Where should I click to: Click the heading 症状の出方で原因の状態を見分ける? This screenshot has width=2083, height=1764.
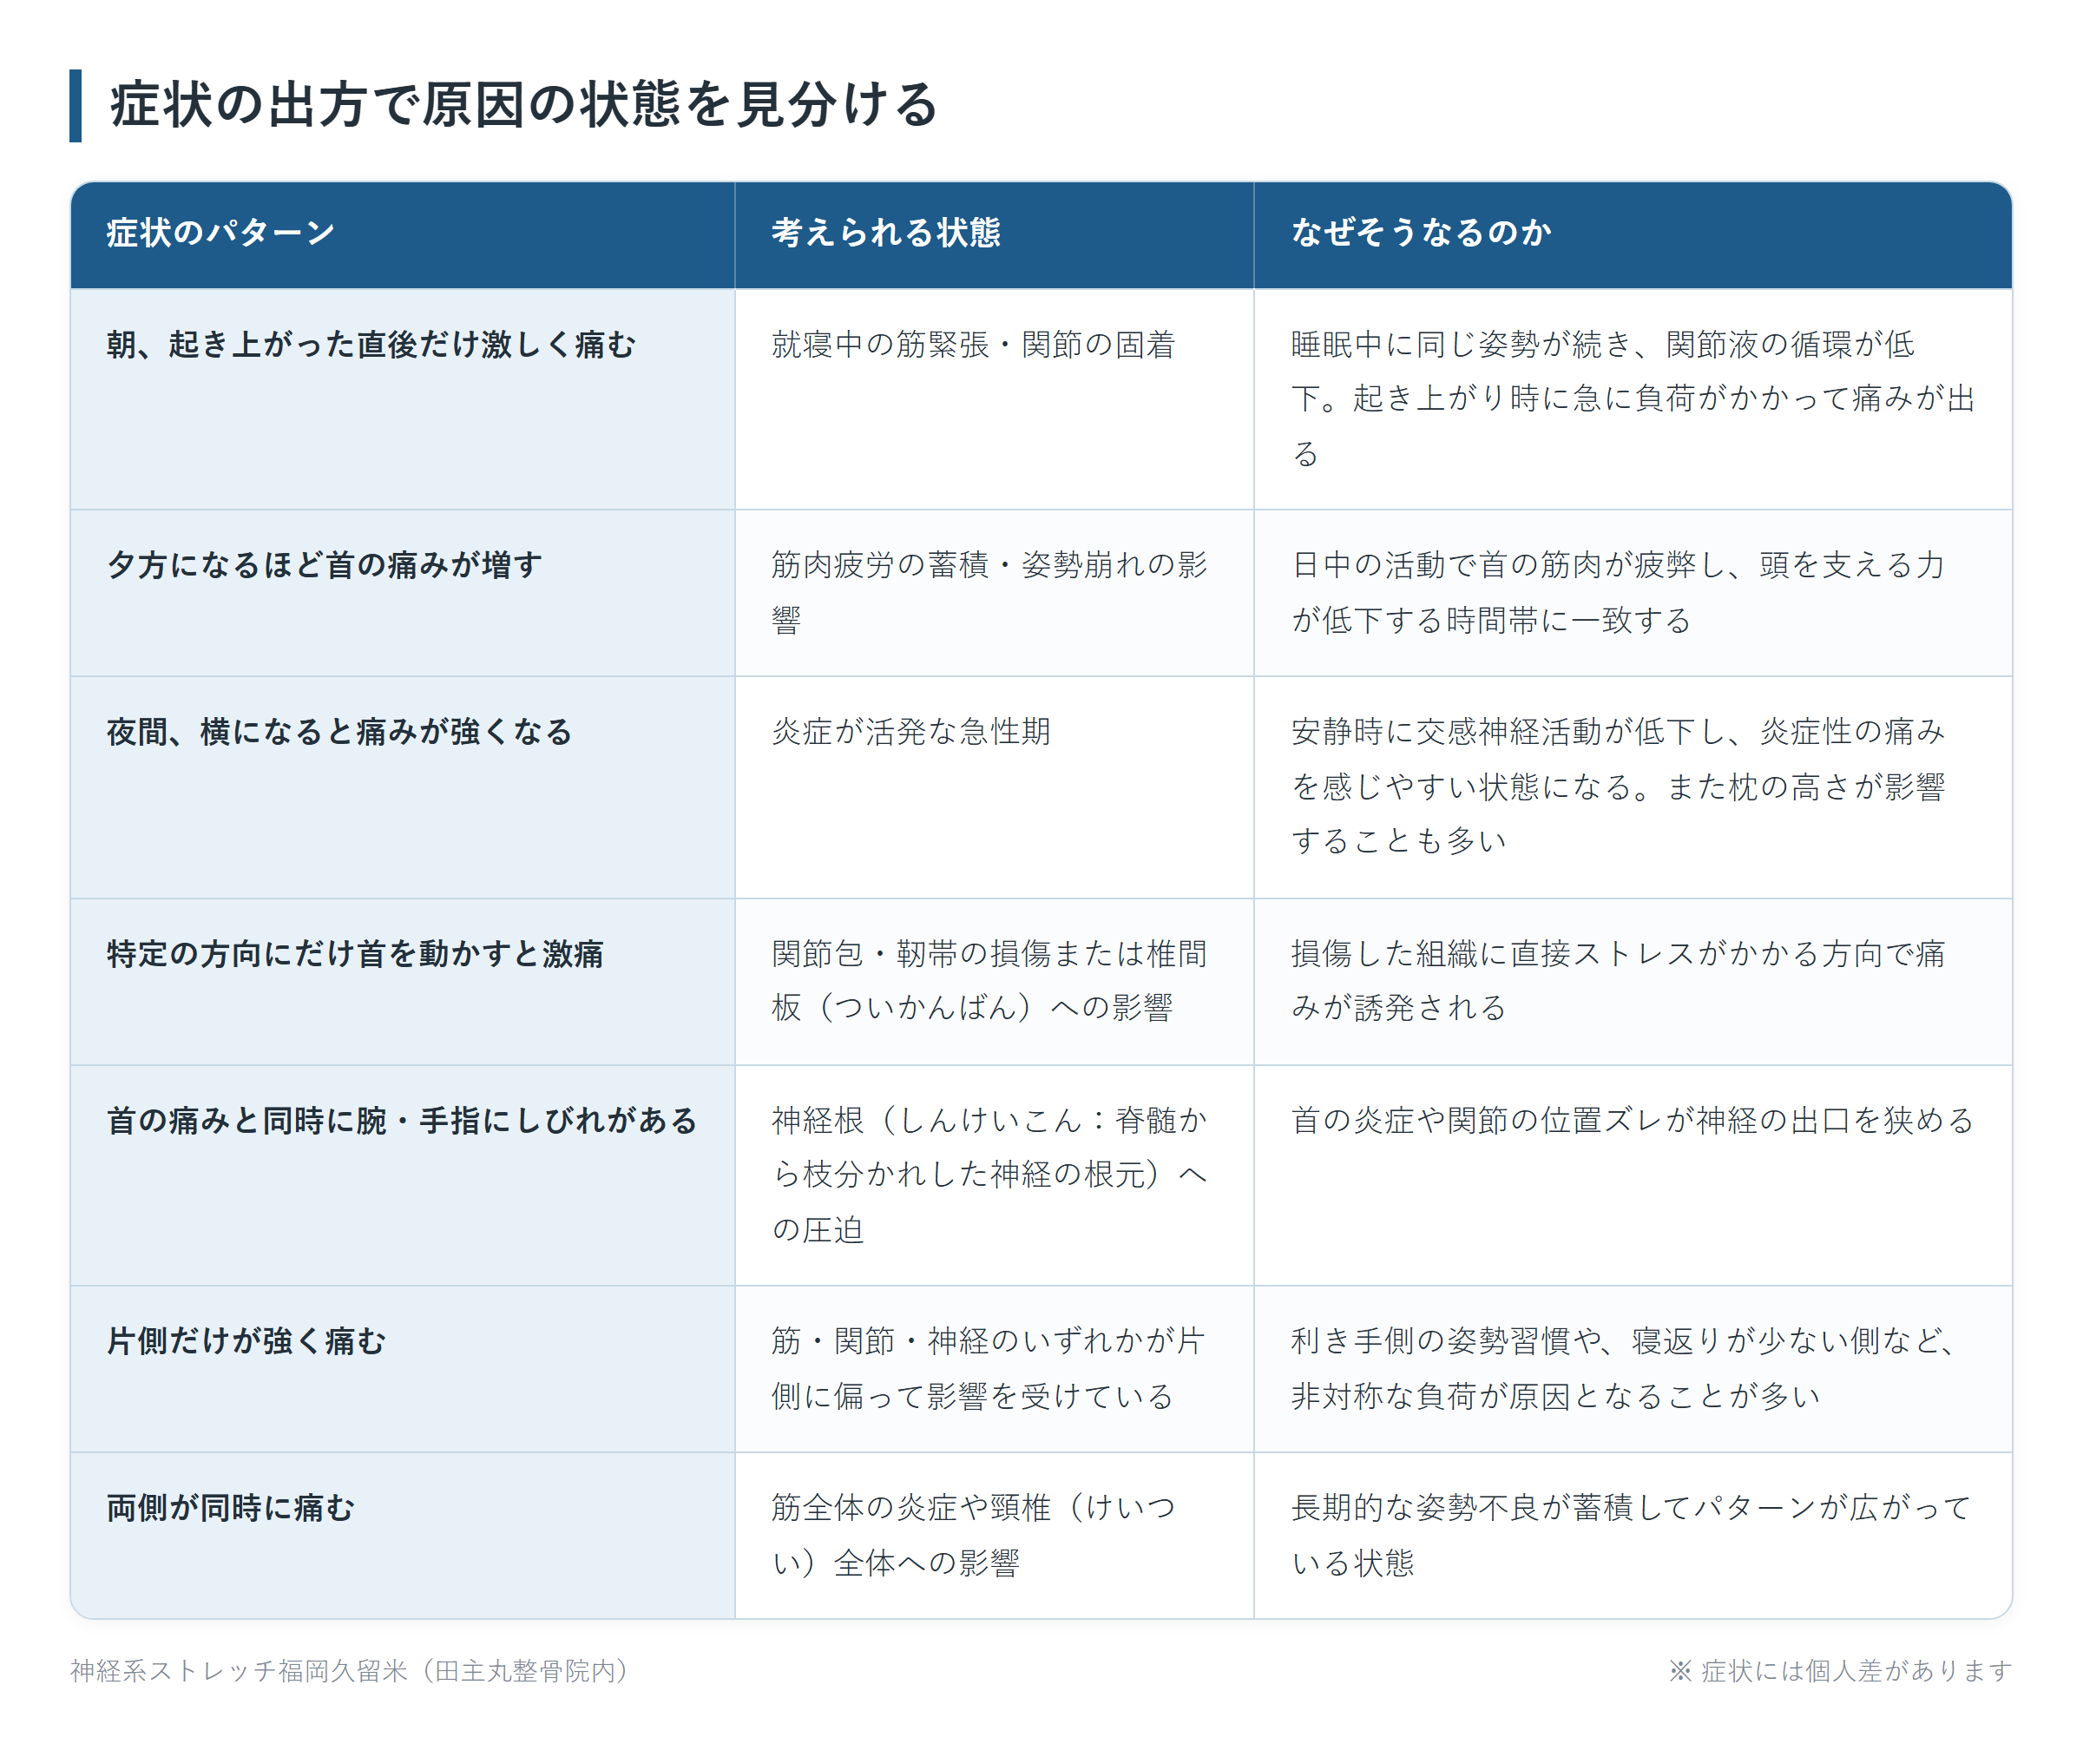point(523,106)
